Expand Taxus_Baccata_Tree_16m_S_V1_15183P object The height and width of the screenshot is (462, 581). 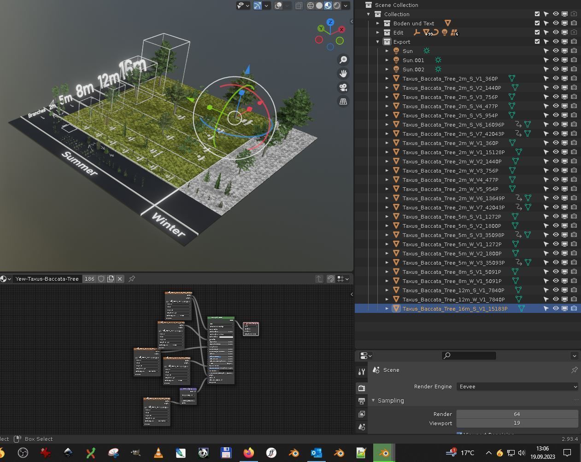387,308
